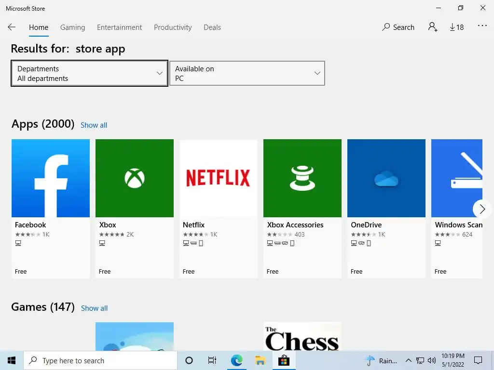Open the account sign-in icon

(x=433, y=27)
